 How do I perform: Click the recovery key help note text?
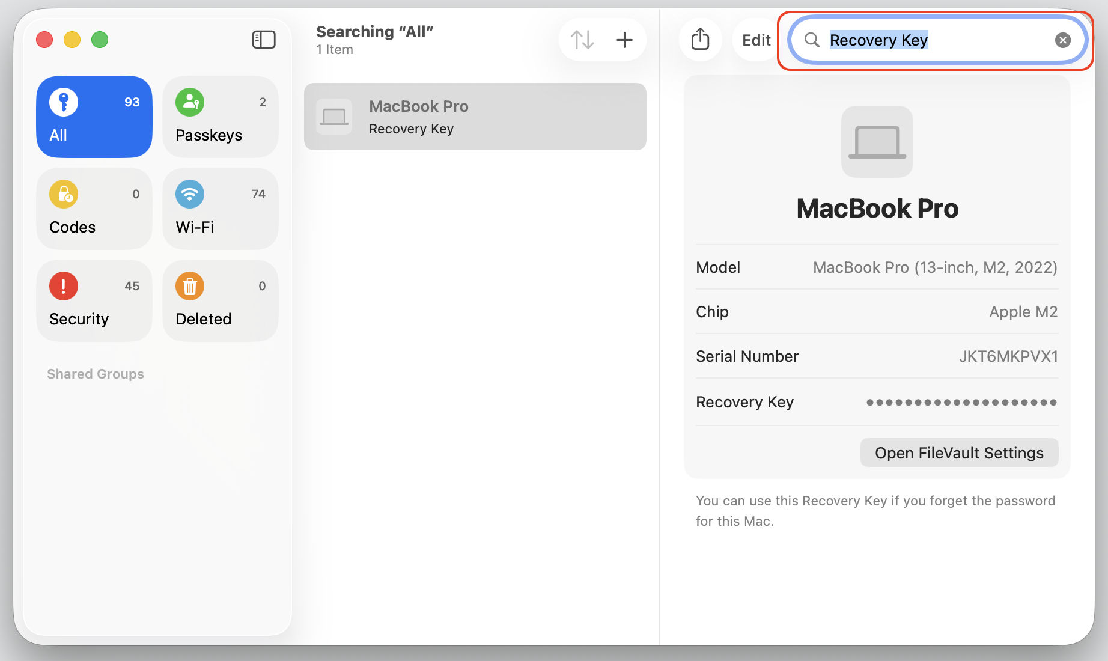(x=875, y=511)
